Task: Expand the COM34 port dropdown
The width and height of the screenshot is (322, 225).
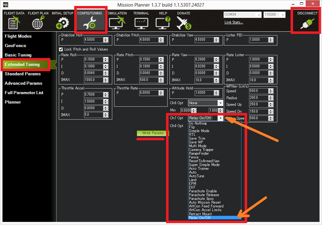Action: click(259, 15)
